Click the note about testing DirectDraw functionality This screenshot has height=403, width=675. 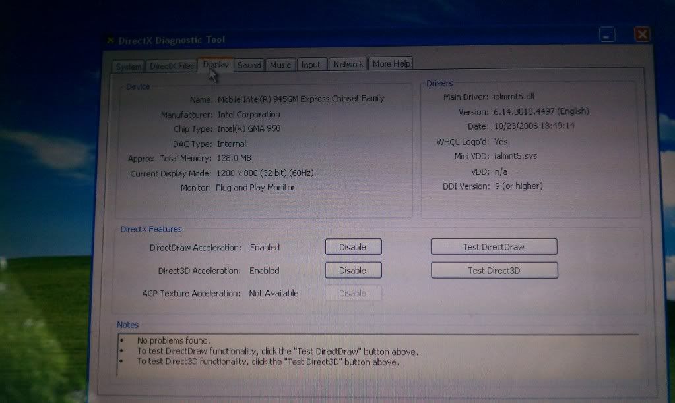click(x=278, y=352)
